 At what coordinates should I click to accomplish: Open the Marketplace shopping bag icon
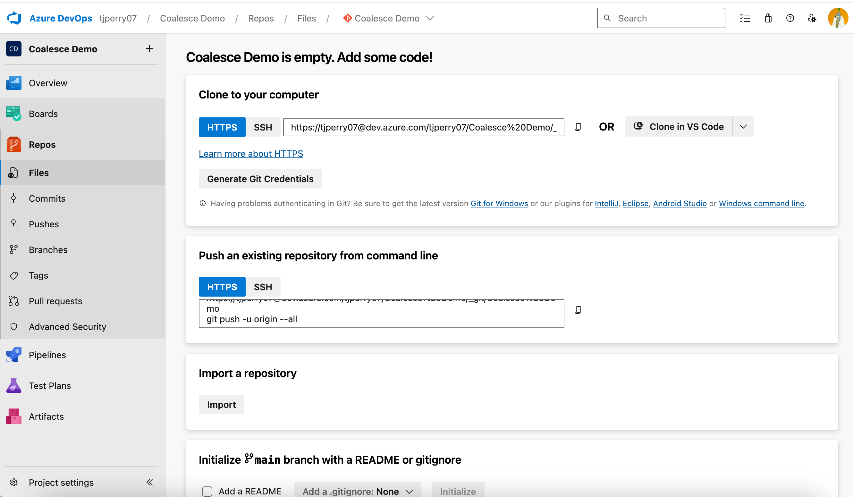768,18
